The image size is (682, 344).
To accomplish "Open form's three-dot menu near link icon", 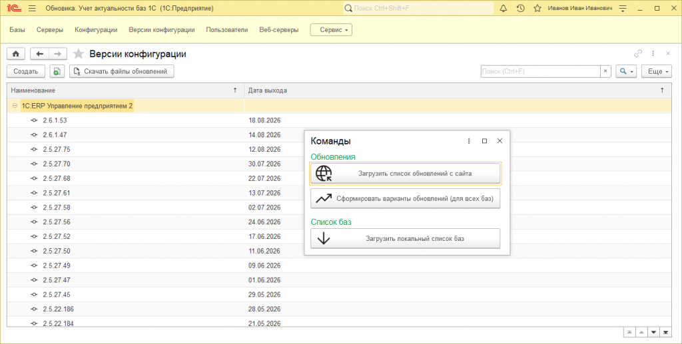I will click(x=653, y=53).
